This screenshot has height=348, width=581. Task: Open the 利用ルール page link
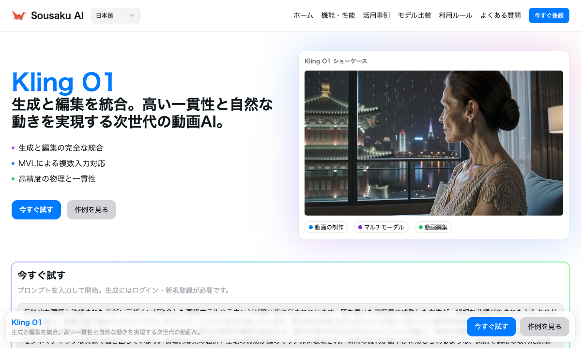pos(456,15)
